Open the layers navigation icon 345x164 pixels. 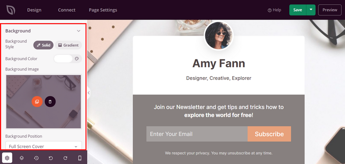click(x=21, y=158)
